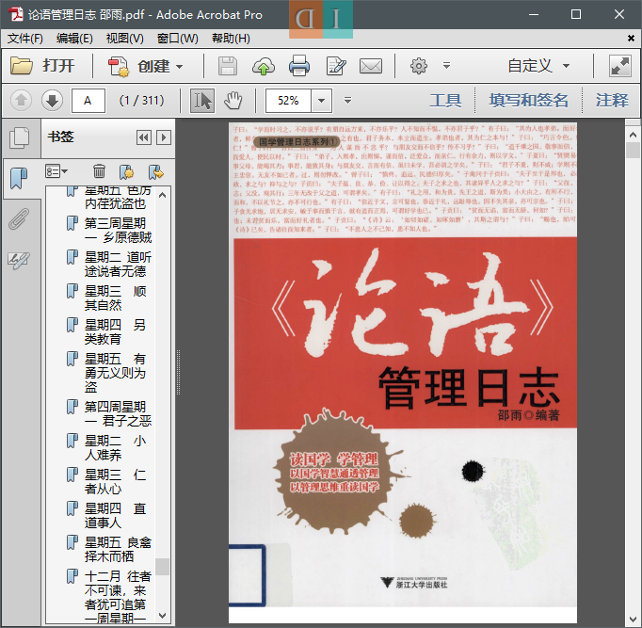
Task: Click the navigation panel divider grip
Action: pyautogui.click(x=178, y=372)
